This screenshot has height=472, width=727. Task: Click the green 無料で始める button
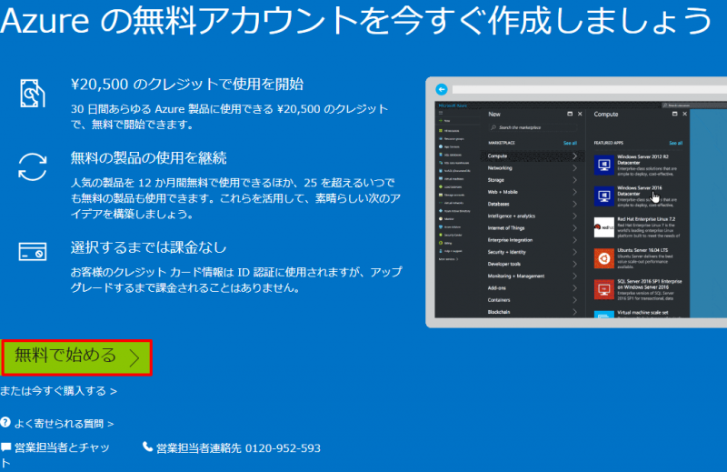pos(76,357)
